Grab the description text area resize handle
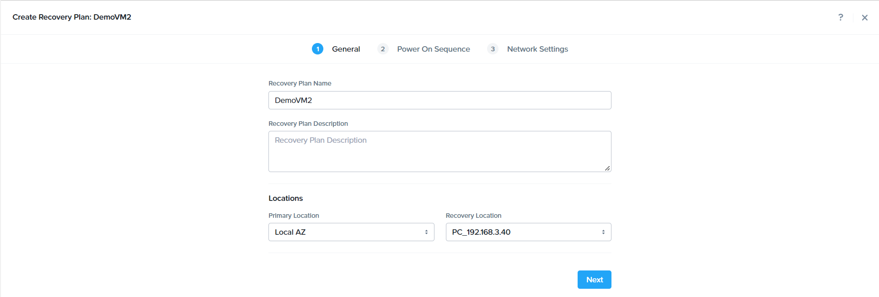Viewport: 879px width, 297px height. click(607, 168)
